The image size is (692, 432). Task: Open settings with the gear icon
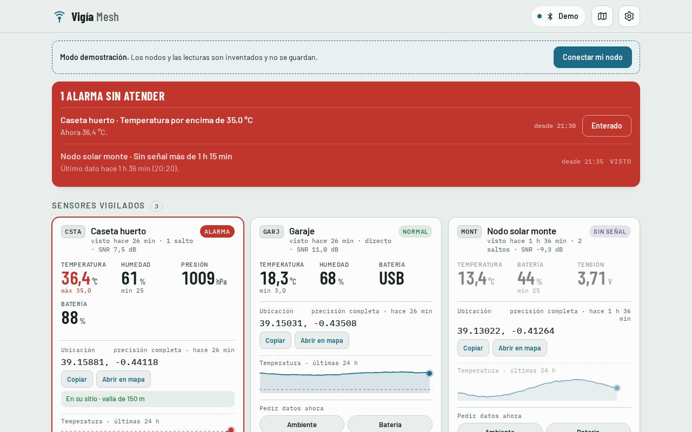coord(629,16)
